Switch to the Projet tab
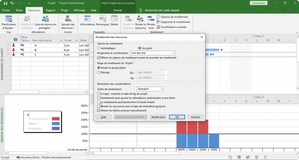Viewport: 299px width, 160px height. [65, 10]
